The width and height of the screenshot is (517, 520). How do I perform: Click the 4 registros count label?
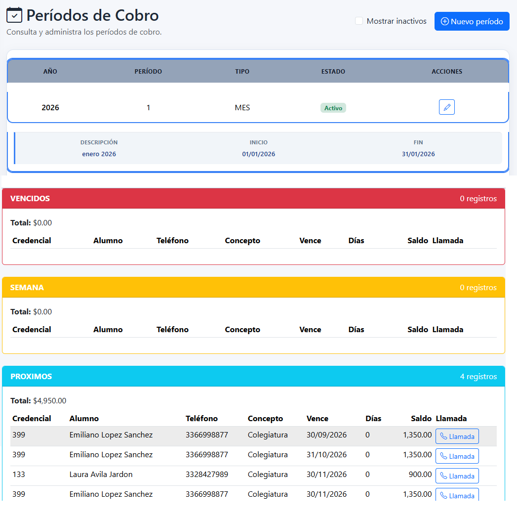click(x=478, y=376)
